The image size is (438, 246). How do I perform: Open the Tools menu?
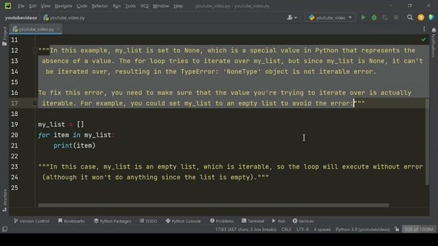(131, 6)
